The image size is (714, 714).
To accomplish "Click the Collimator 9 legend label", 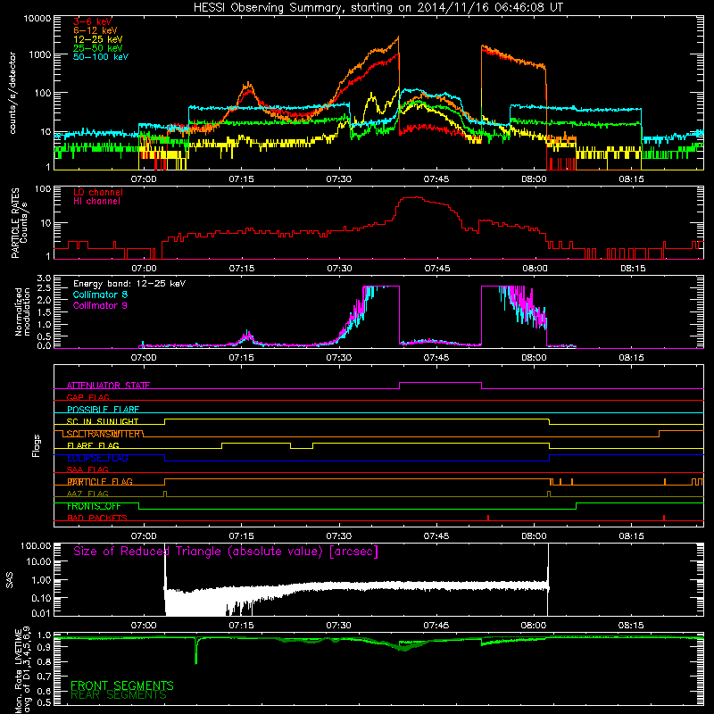I will point(100,305).
